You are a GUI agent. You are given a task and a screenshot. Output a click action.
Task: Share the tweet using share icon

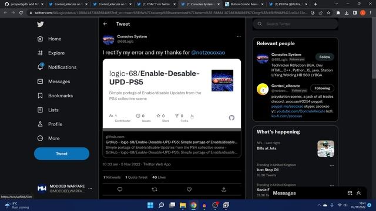(224, 189)
